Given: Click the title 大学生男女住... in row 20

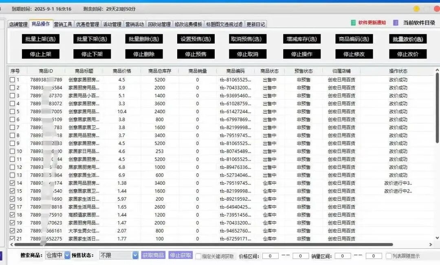Looking at the screenshot, I should tap(84, 231).
